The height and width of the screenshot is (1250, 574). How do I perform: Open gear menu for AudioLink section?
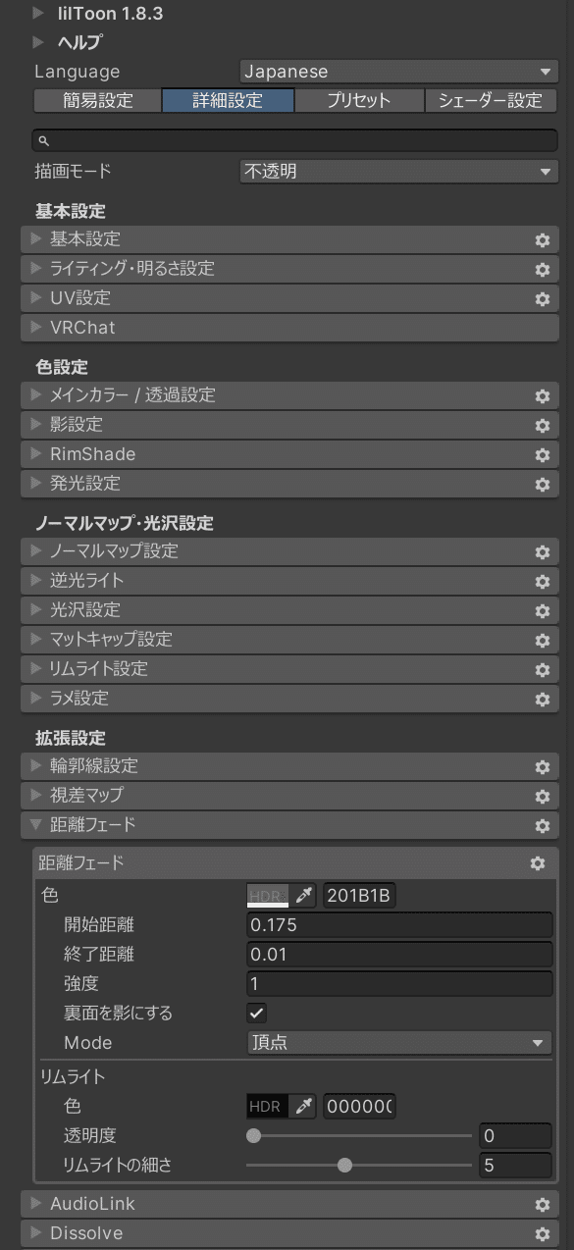point(542,1204)
